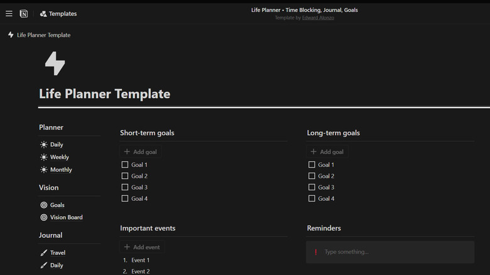Mark Goal 4 done in Long-term goals
The width and height of the screenshot is (490, 275).
pos(312,198)
